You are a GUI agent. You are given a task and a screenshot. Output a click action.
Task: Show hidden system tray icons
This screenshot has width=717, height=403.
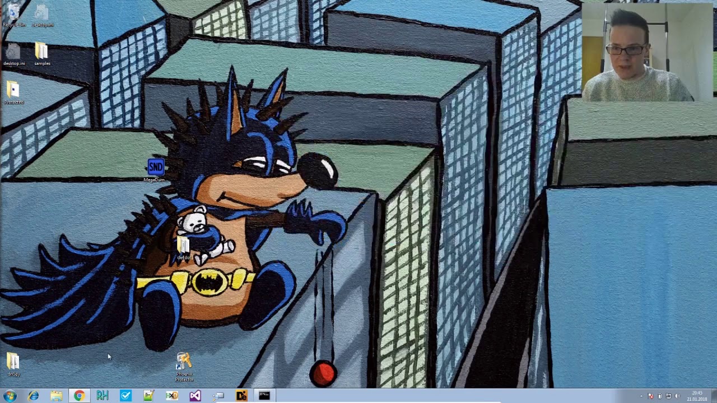[641, 396]
